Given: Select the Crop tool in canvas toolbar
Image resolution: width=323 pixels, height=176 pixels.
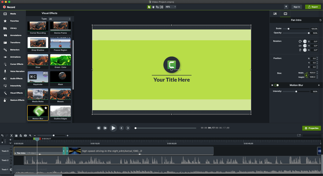Looking at the screenshot, I should pyautogui.click(x=157, y=7).
